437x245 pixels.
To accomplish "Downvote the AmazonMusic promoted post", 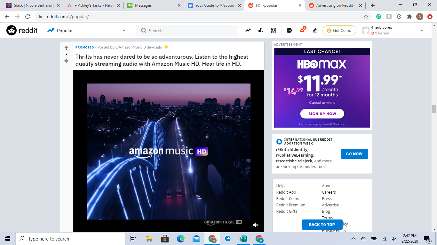I will pos(66,61).
